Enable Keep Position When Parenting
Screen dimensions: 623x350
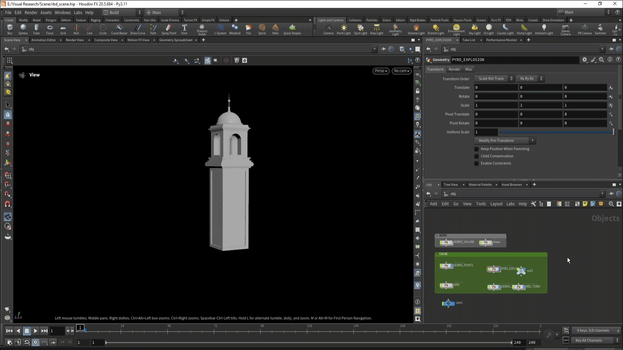click(476, 149)
